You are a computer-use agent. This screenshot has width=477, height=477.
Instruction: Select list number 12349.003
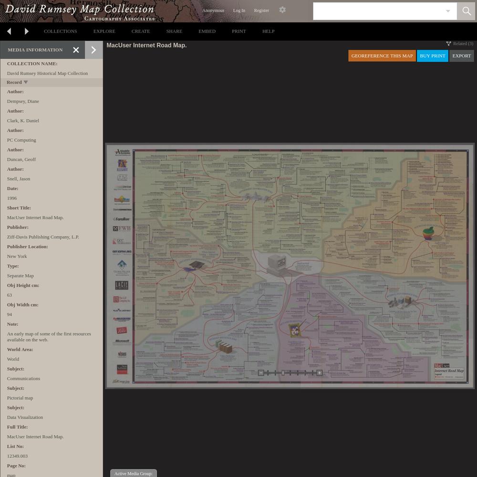tap(17, 456)
